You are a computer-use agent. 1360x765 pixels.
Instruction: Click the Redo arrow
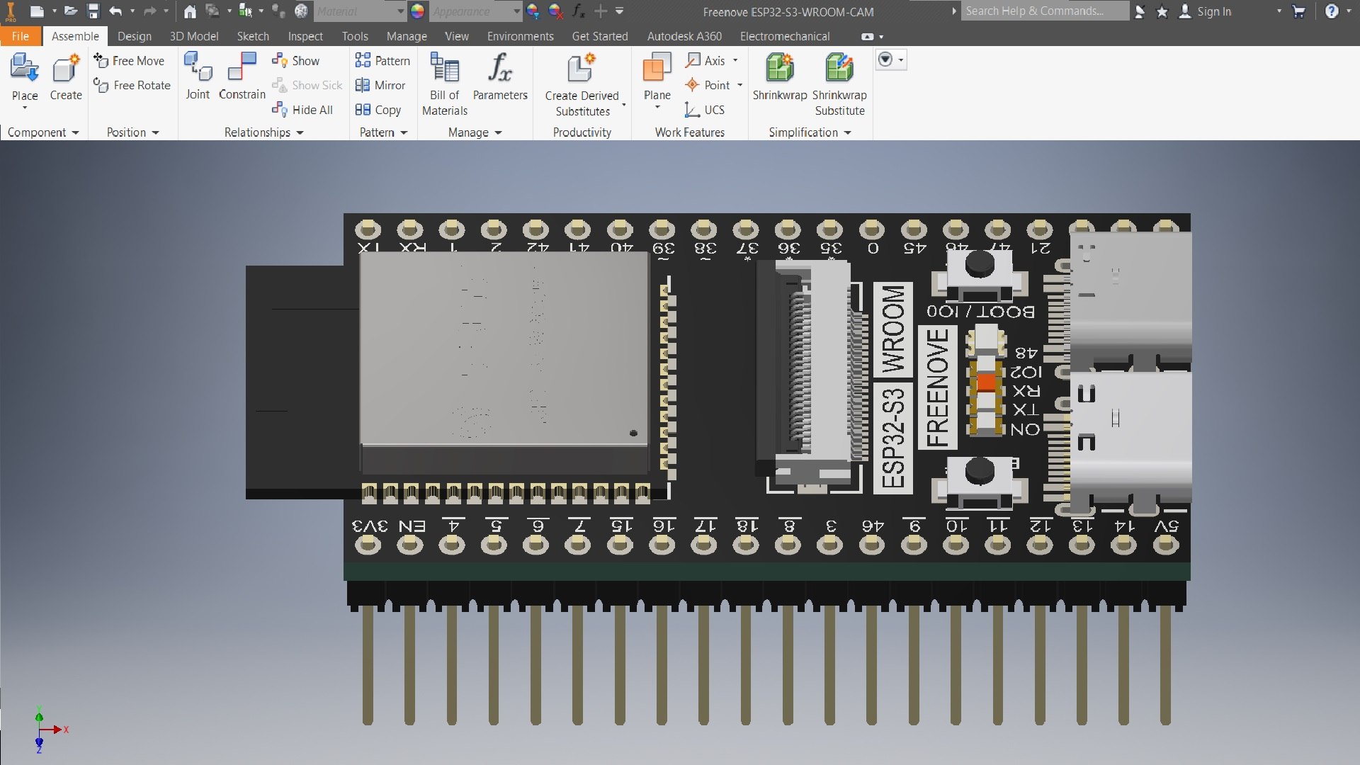[x=149, y=11]
